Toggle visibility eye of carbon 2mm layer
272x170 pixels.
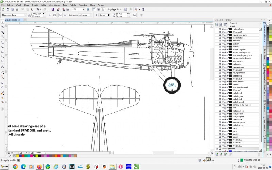tap(223, 29)
